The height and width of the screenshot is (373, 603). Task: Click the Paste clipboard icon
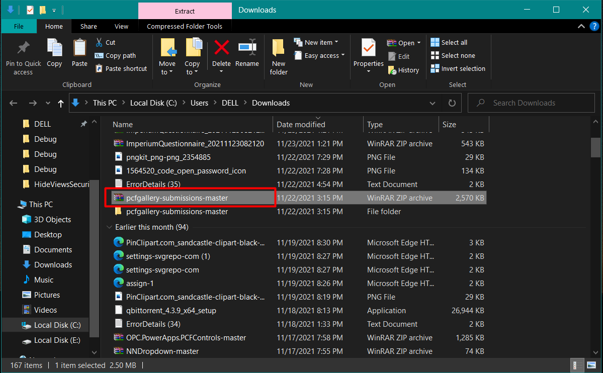point(79,48)
